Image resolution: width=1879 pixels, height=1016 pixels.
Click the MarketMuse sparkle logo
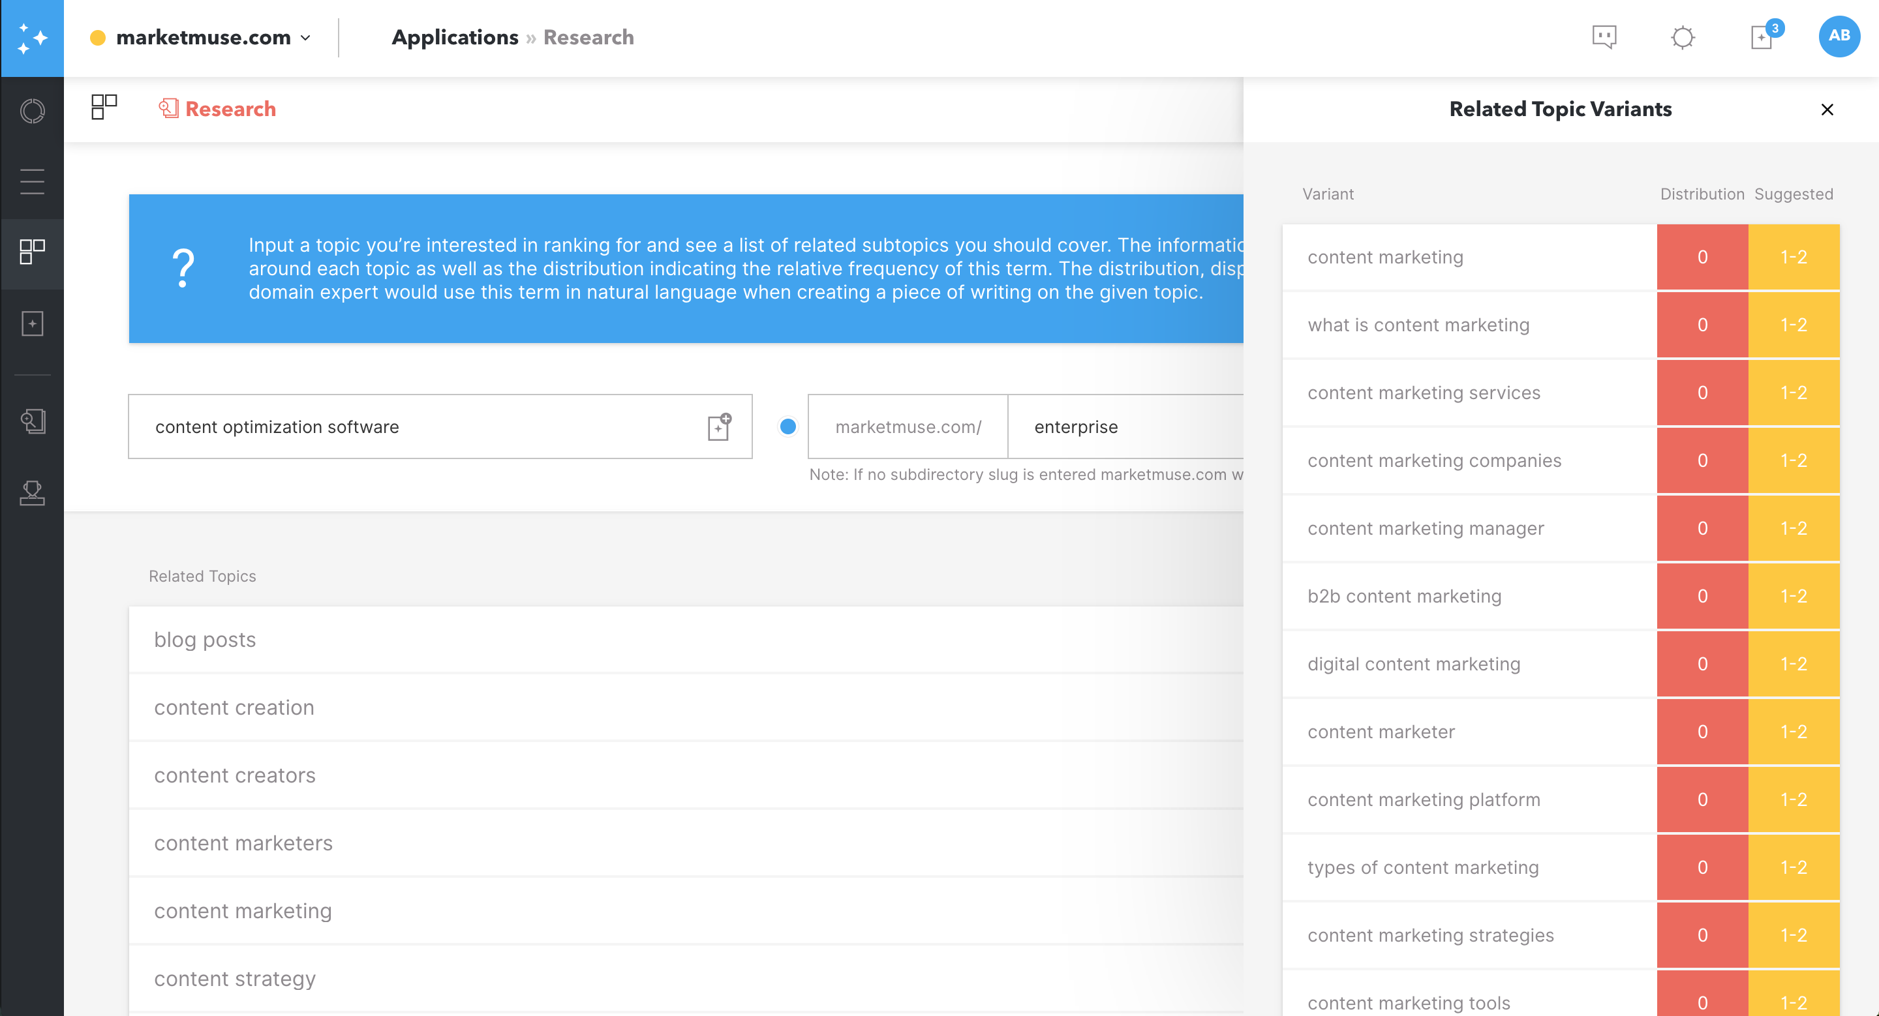(x=31, y=38)
